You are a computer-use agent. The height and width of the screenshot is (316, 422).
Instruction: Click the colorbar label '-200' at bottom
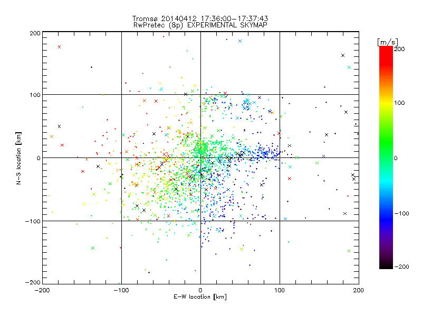[401, 266]
